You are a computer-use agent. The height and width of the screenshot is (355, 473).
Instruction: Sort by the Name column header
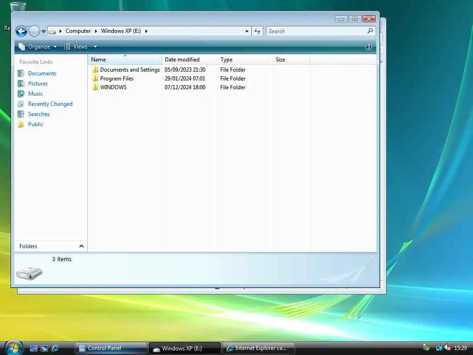pos(125,60)
